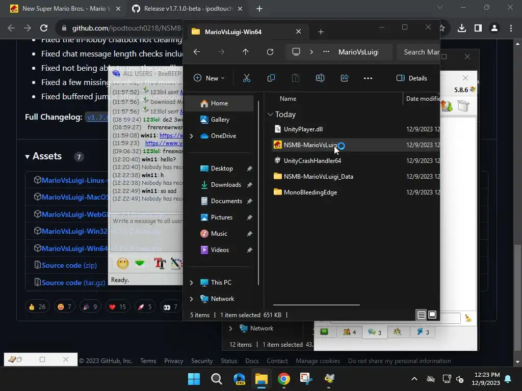Click the Share icon in File Explorer toolbar
522x391 pixels.
(x=345, y=78)
